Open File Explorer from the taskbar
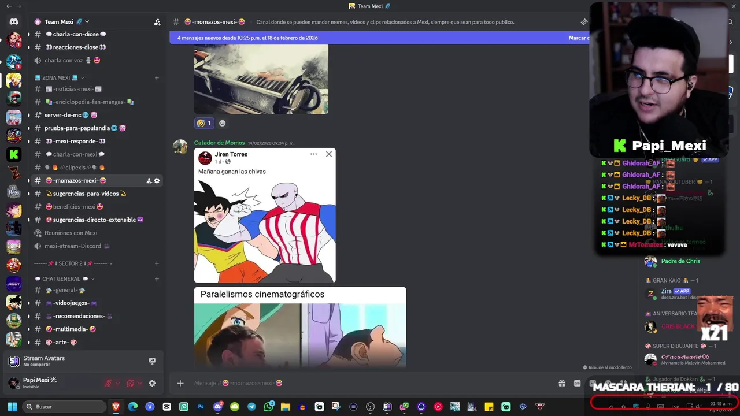This screenshot has height=416, width=740. (x=286, y=407)
